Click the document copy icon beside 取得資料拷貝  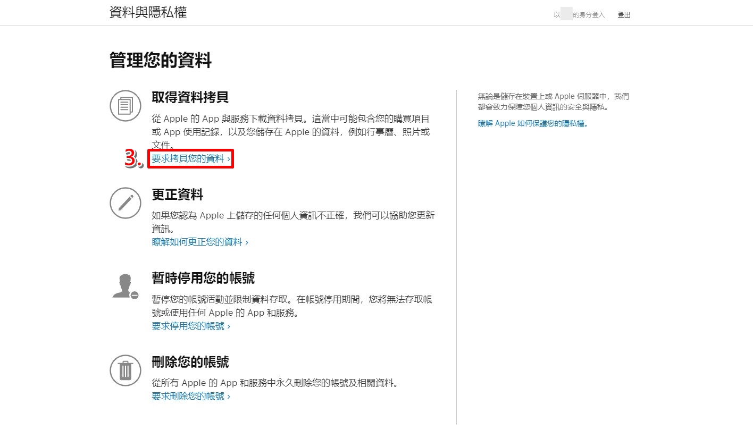pos(125,106)
